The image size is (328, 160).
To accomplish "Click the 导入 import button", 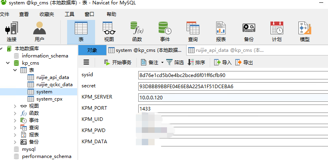I will tap(223, 62).
